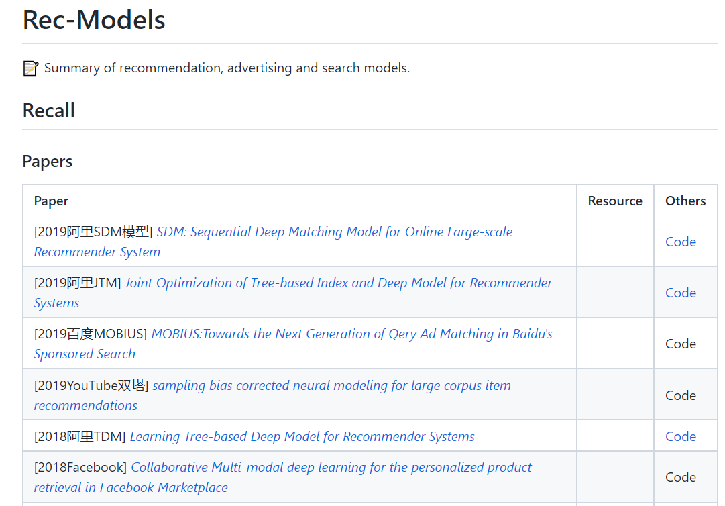Click the [2018阿里TDM] label text
This screenshot has width=725, height=506.
tap(80, 436)
